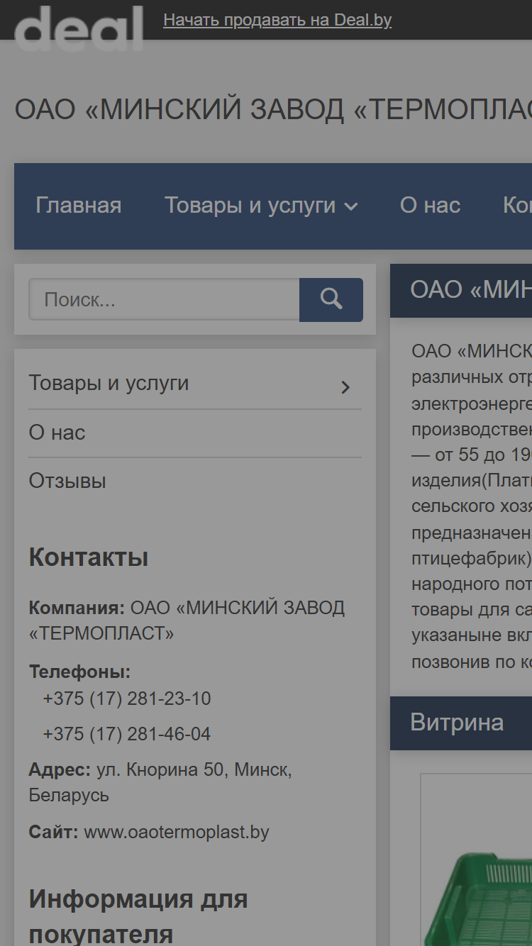Screen dimensions: 532x946
Task: Click the Deal logo in header
Action: (x=79, y=28)
